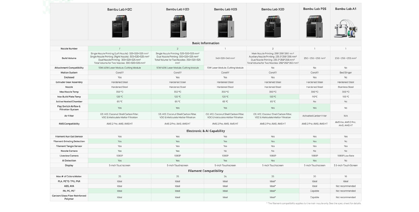The height and width of the screenshot is (212, 419).
Task: Click the "AI Detection" row label
Action: tap(69, 161)
